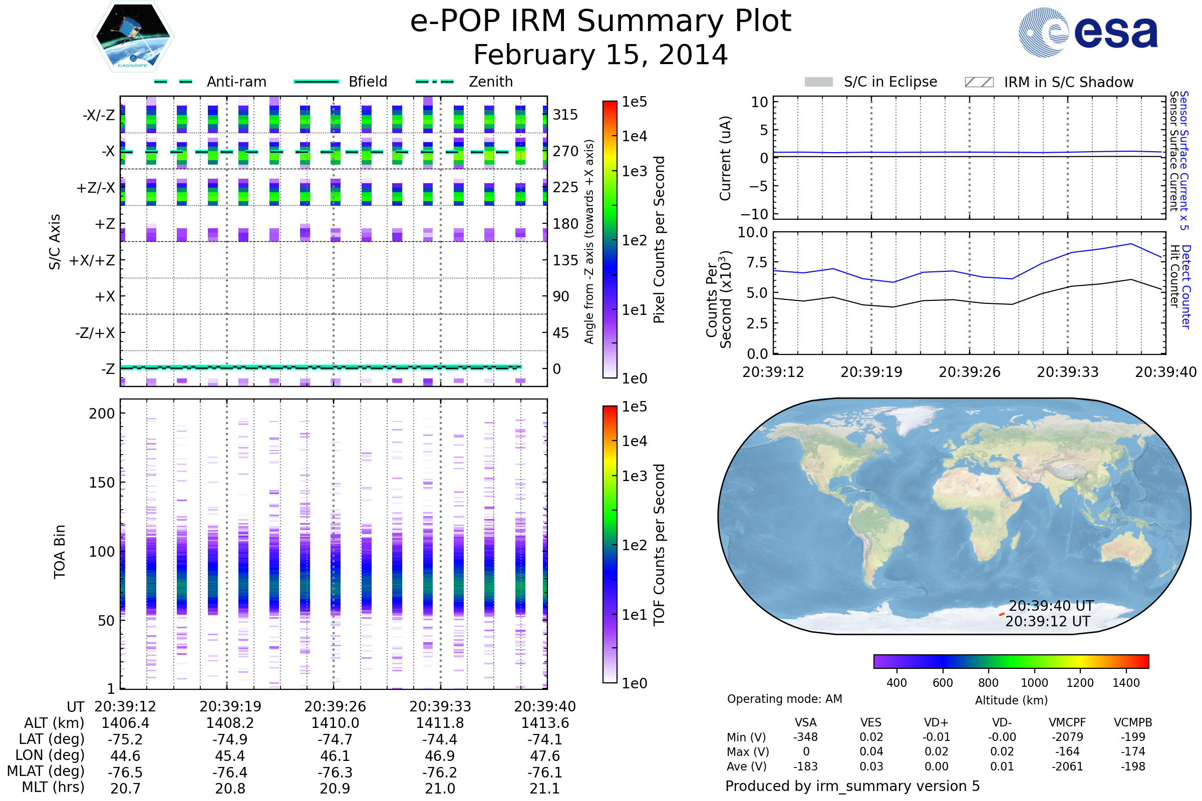Click the e-POP IRM Summary Plot title
The width and height of the screenshot is (1202, 801).
600,22
